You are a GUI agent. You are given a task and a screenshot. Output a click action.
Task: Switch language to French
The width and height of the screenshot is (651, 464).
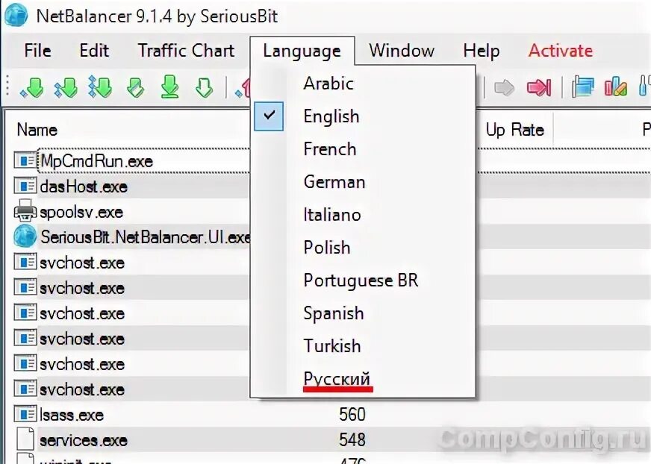click(364, 149)
